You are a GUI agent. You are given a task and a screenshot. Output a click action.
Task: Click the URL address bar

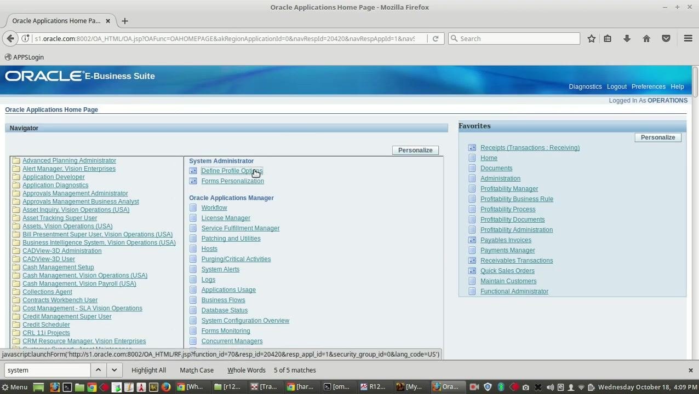pos(225,38)
